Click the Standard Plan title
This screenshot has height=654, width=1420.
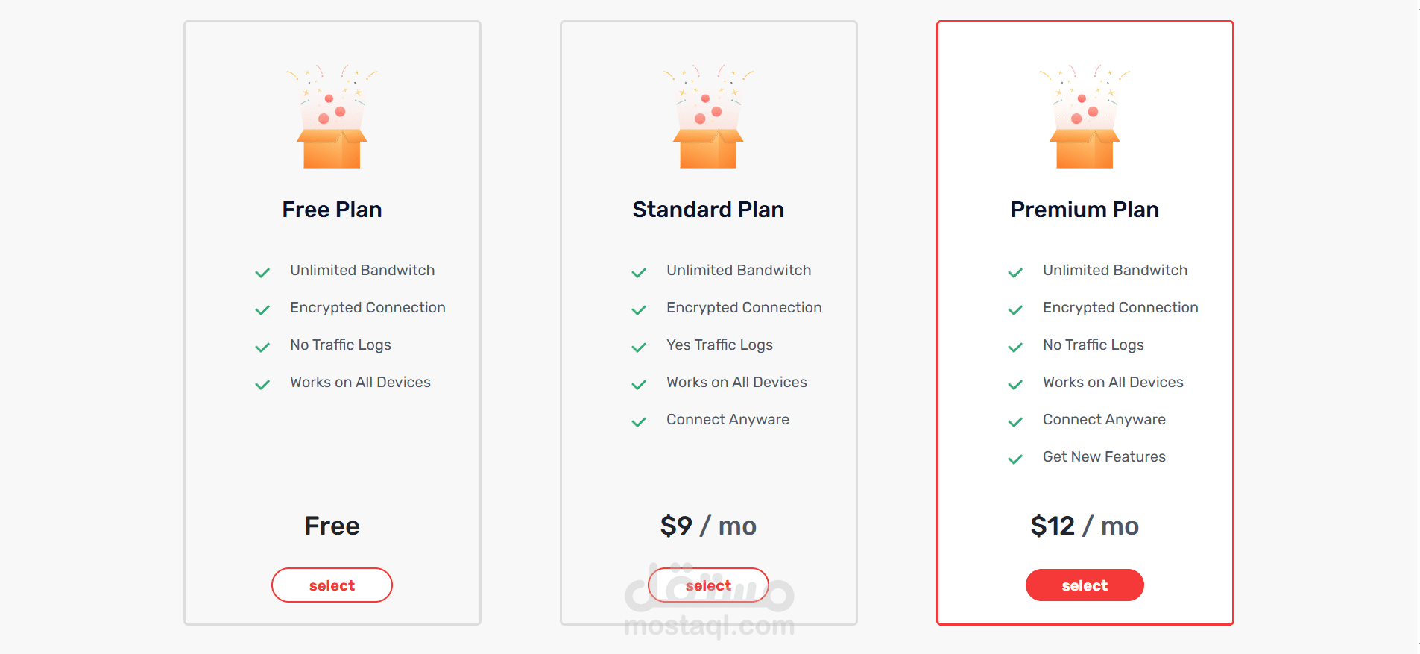point(708,210)
